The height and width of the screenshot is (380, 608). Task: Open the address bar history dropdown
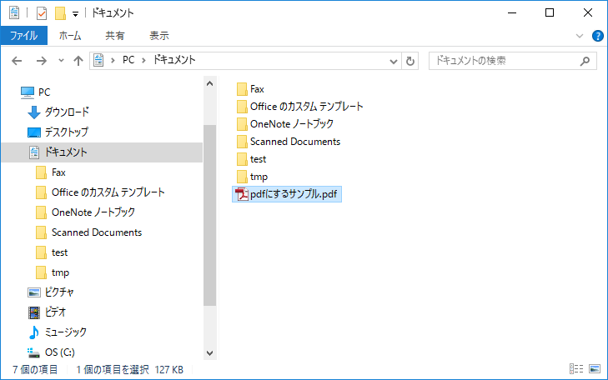coord(393,61)
